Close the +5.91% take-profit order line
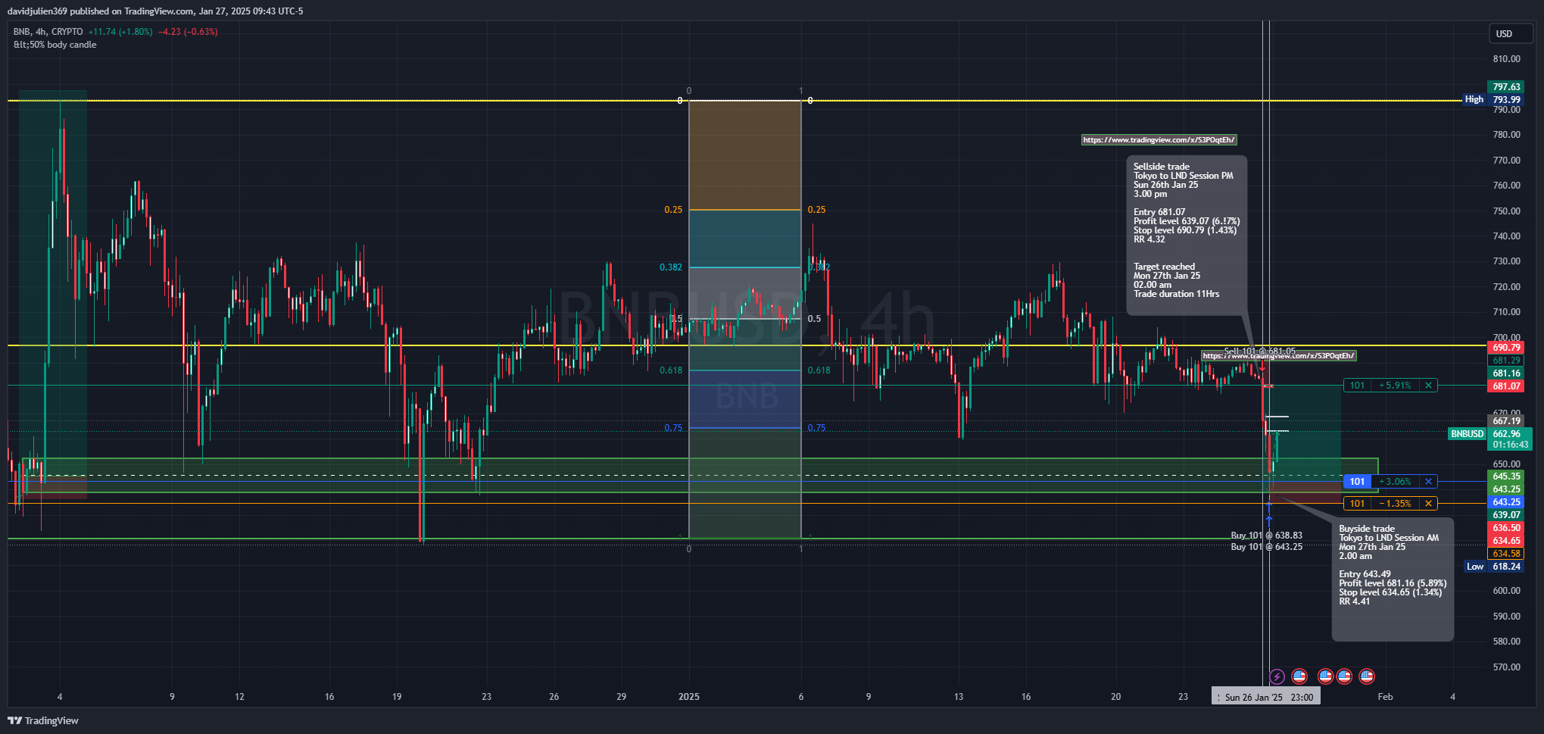Viewport: 1544px width, 734px height. pyautogui.click(x=1428, y=386)
